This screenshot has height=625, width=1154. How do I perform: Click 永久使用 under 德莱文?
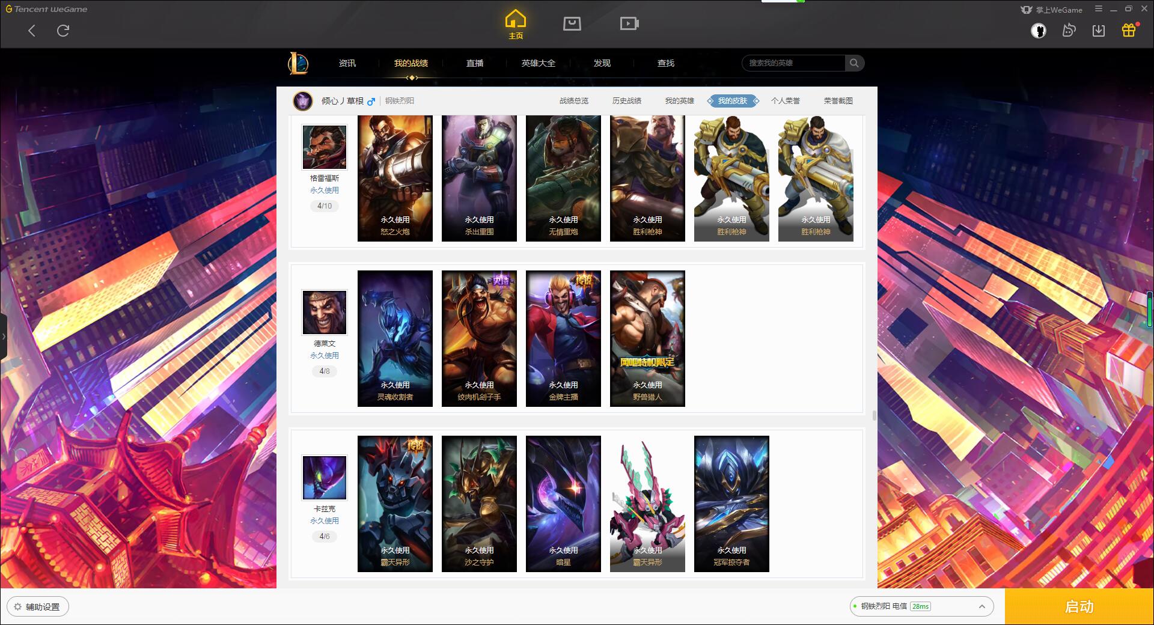coord(325,355)
